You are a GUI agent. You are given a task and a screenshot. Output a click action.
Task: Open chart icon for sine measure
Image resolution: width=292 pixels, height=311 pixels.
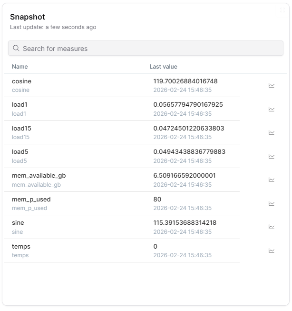pos(272,227)
